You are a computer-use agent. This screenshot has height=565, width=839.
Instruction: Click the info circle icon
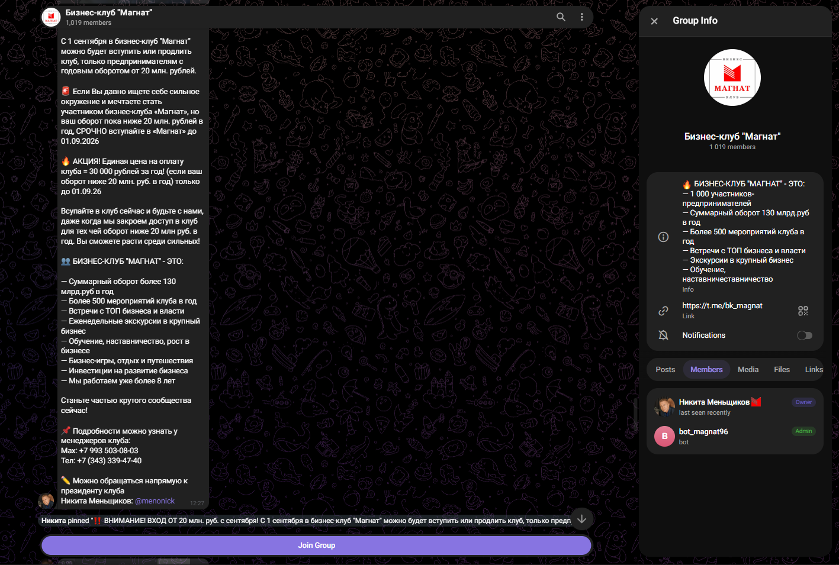663,237
